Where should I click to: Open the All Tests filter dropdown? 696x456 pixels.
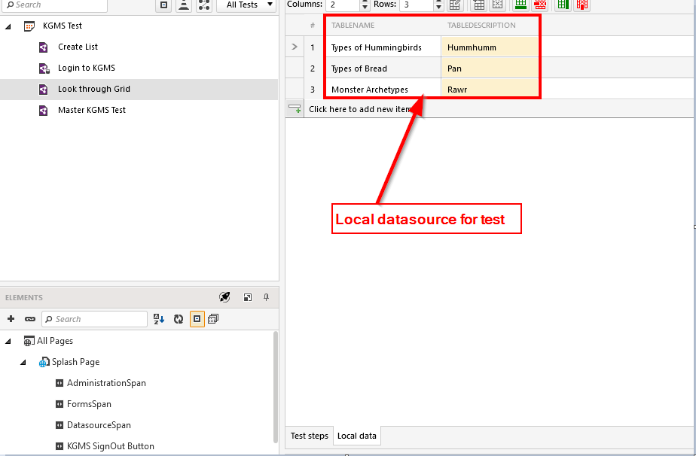coord(246,5)
